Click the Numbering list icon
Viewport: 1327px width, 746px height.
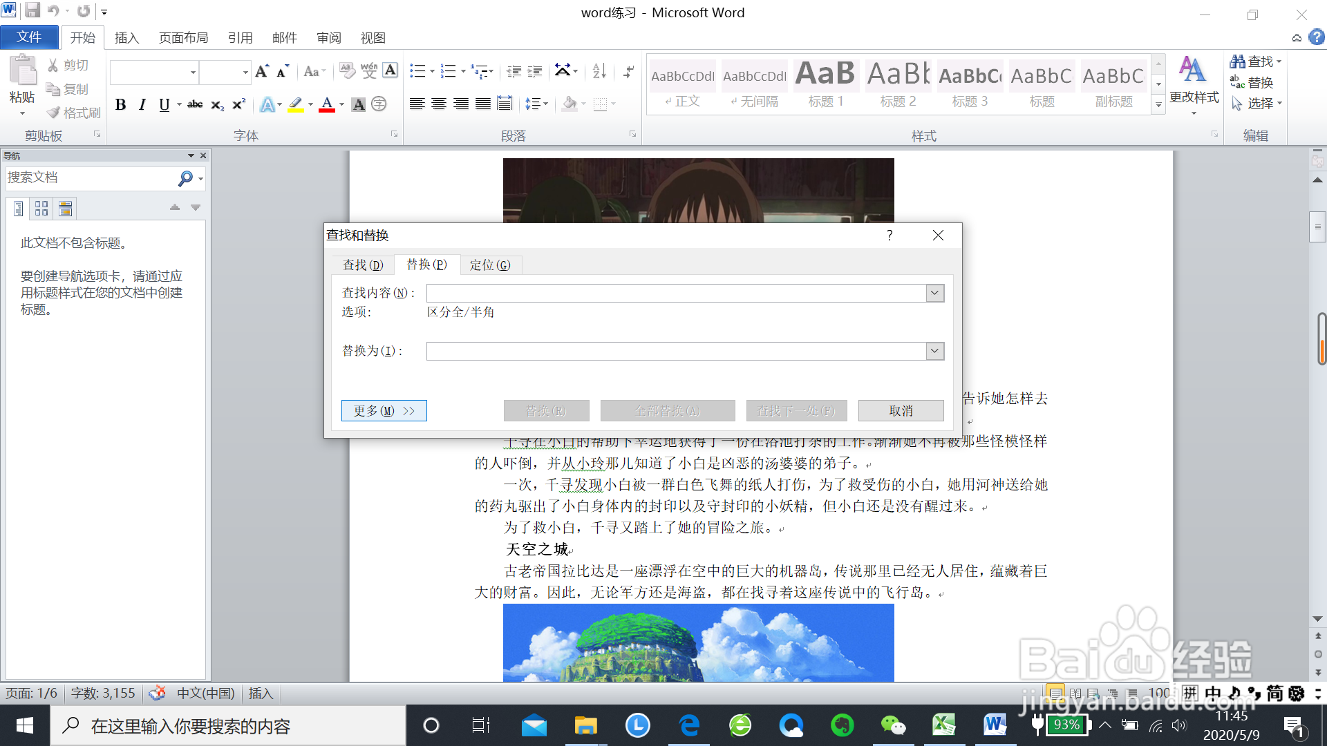tap(448, 70)
